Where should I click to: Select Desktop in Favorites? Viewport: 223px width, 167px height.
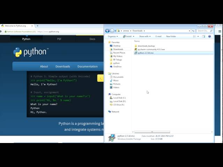(115, 46)
